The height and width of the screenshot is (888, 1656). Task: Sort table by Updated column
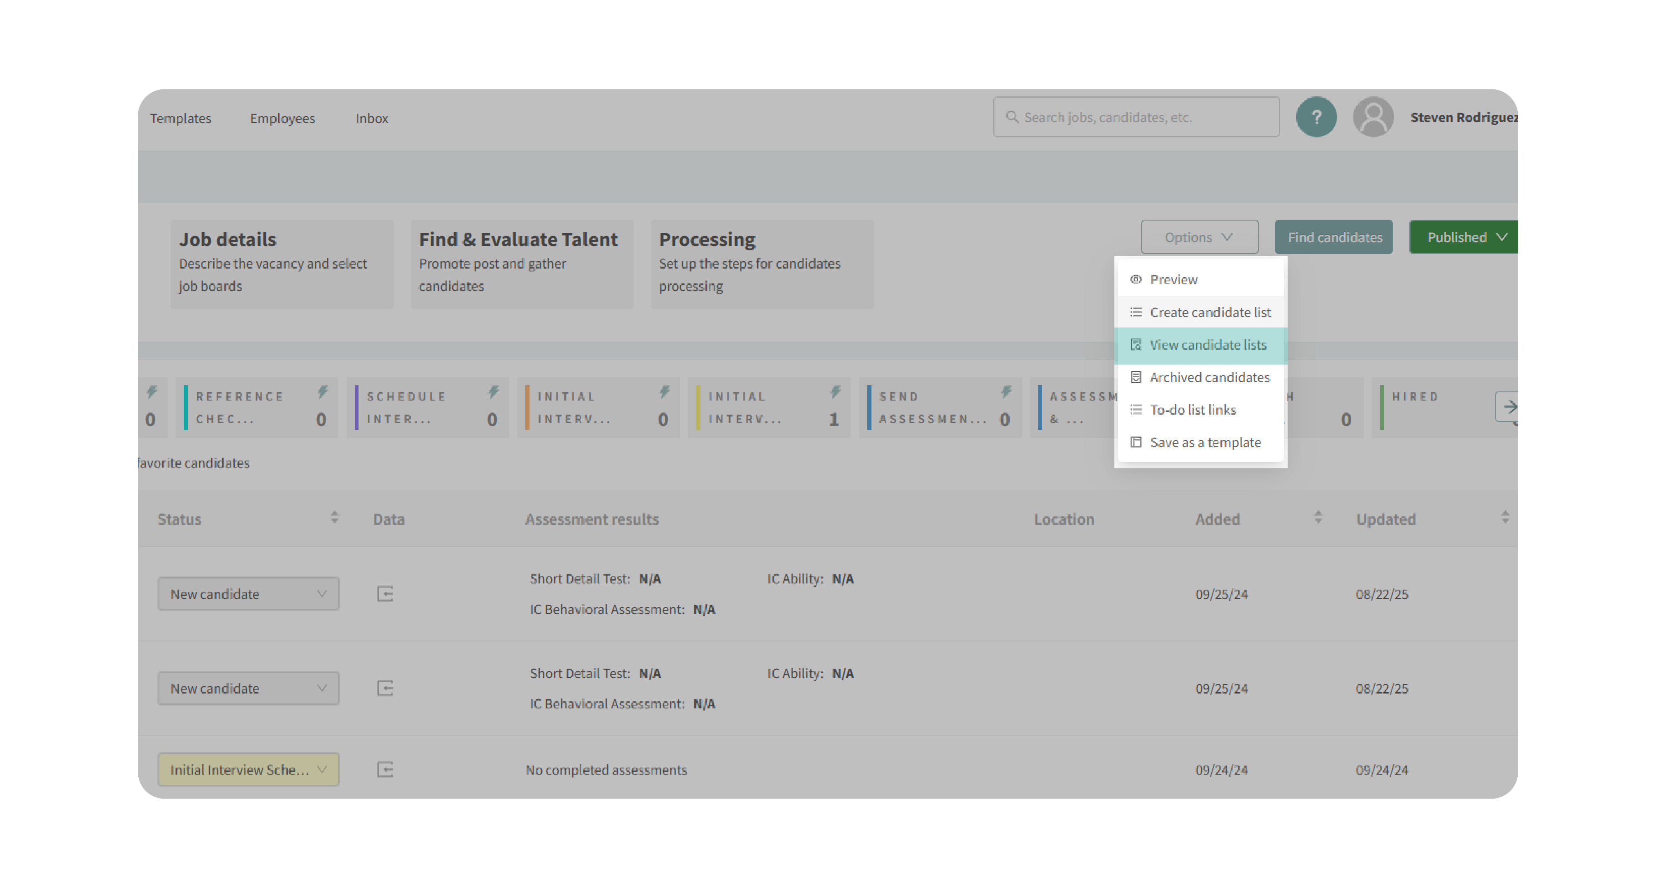point(1504,518)
